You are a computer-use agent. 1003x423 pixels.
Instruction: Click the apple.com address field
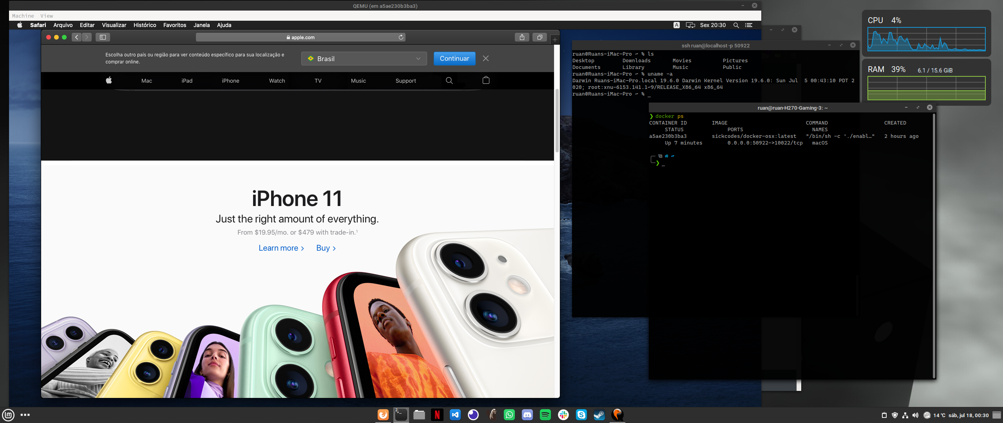[x=301, y=37]
